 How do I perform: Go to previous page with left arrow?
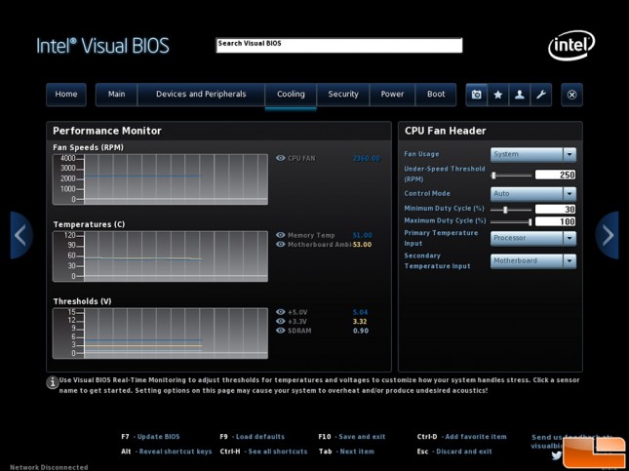point(20,235)
